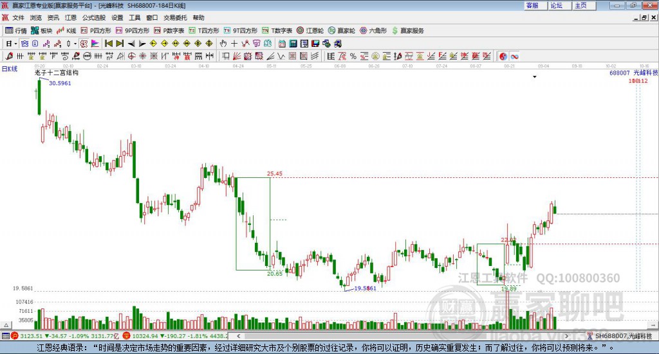Select the Gann fan lines tool
659x354 pixels.
pos(237,56)
